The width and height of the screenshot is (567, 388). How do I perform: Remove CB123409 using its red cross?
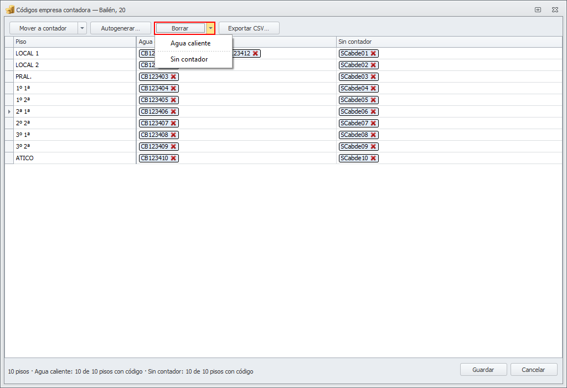[x=173, y=146]
